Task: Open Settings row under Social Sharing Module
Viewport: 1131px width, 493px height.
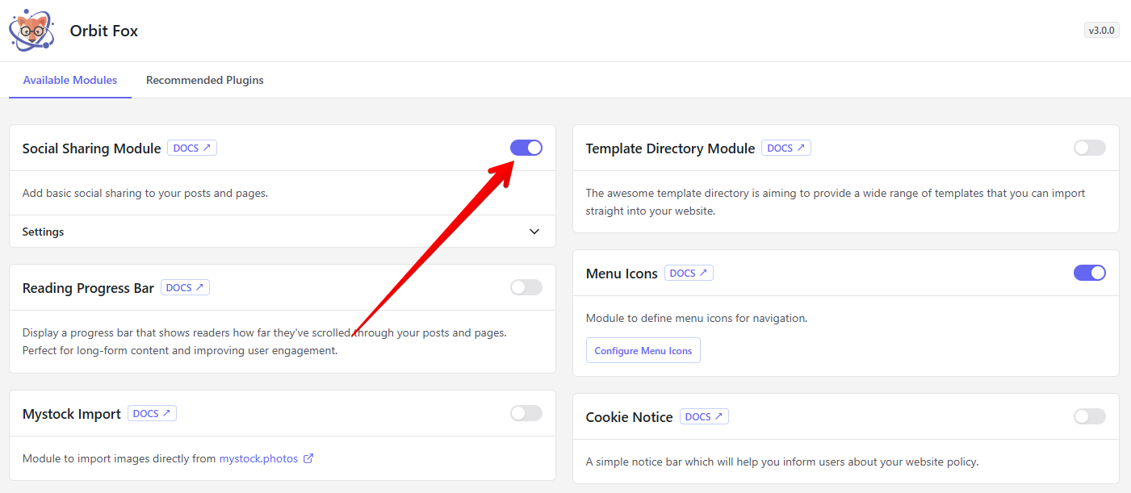Action: click(283, 232)
